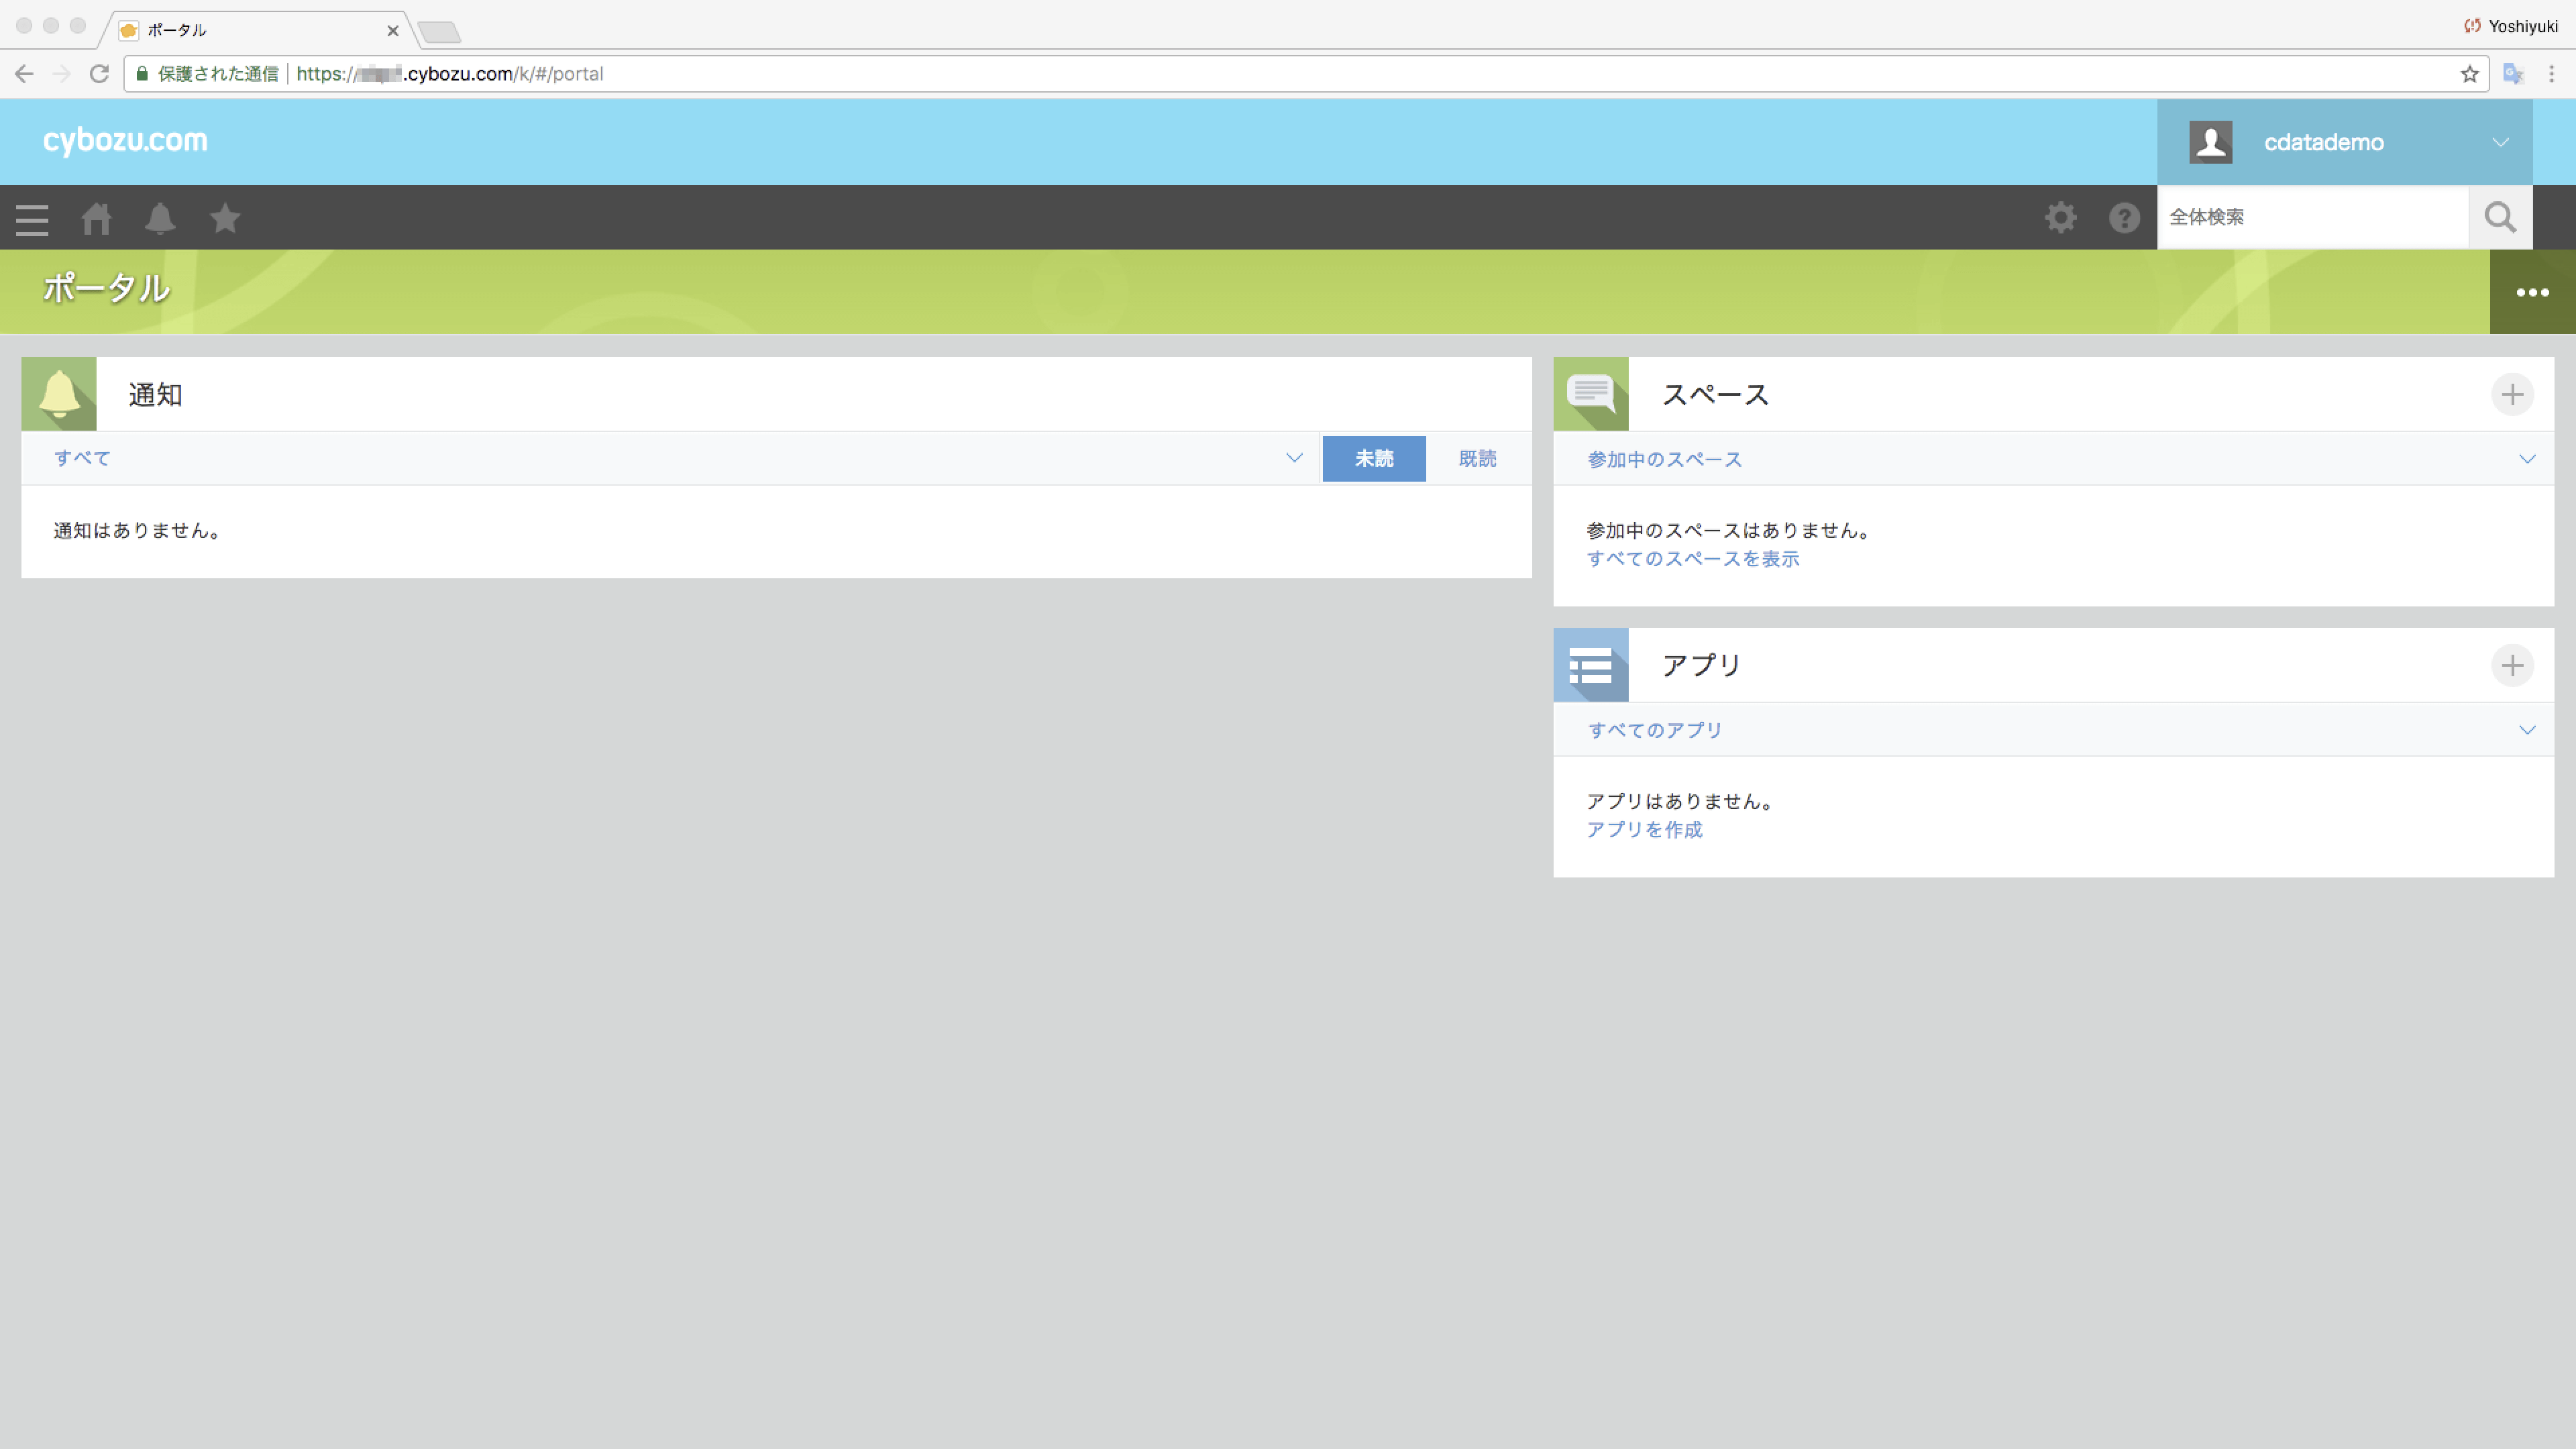Switch notifications to 既読 filter
Viewport: 2576px width, 1449px height.
click(1477, 459)
